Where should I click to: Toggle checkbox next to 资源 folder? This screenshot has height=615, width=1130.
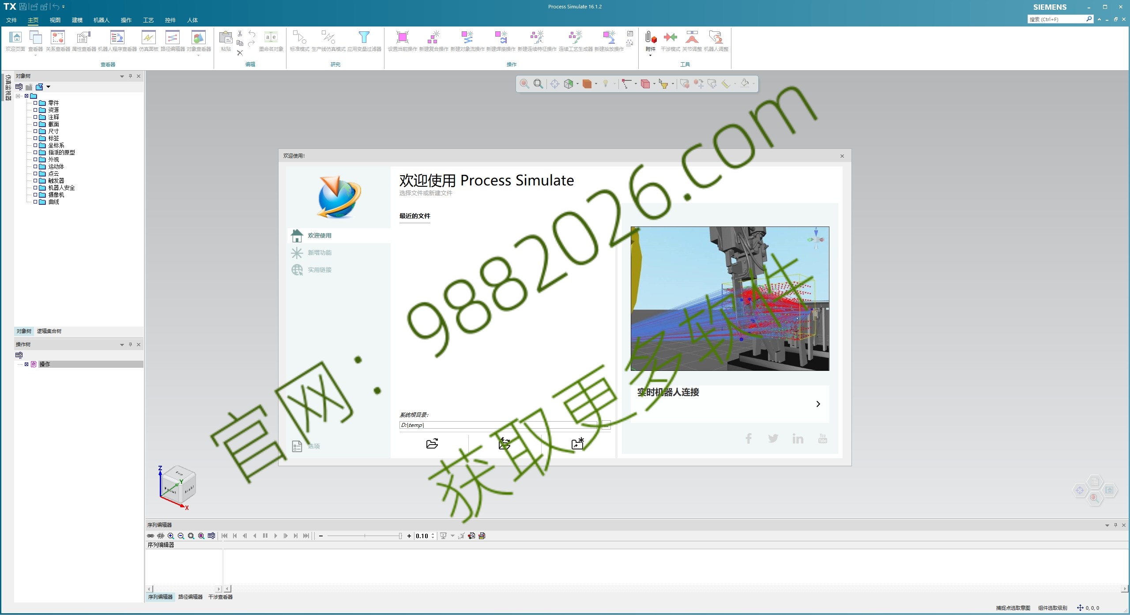click(x=35, y=110)
